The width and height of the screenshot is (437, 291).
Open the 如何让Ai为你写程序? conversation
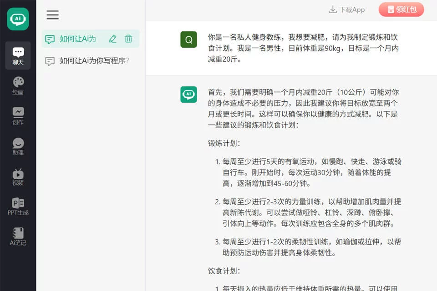90,61
